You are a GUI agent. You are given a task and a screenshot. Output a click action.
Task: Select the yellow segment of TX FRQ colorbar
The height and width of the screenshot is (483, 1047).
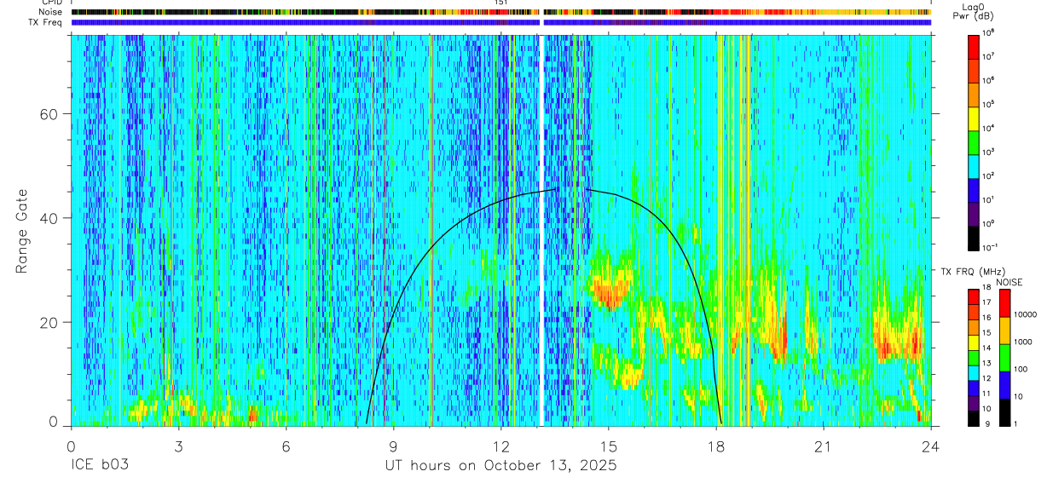[974, 342]
